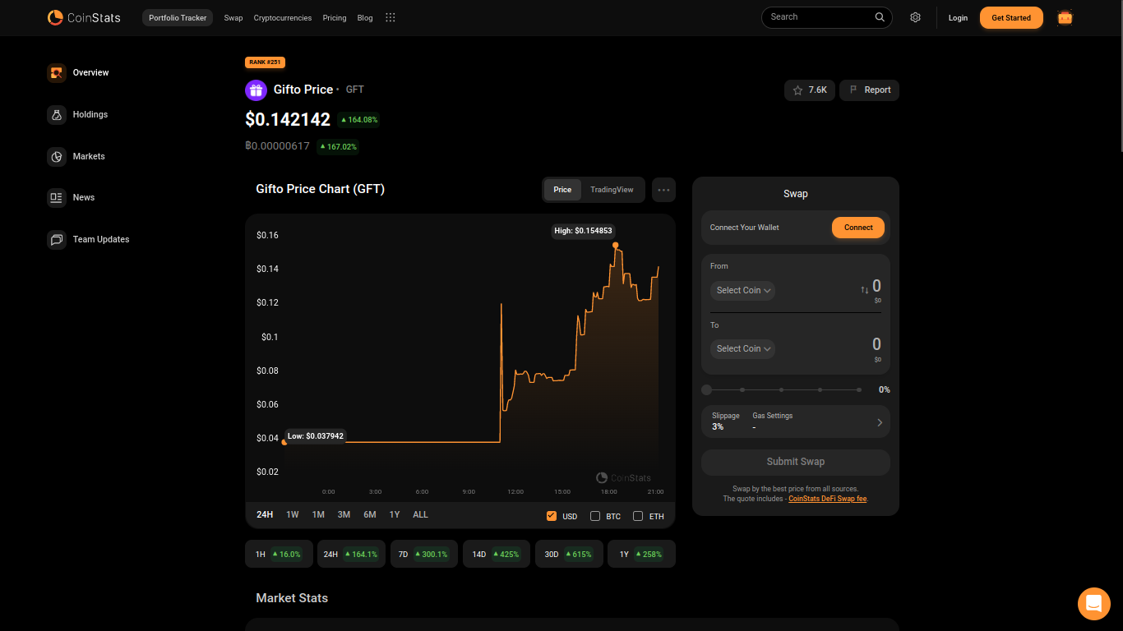Viewport: 1123px width, 631px height.
Task: Click the $0.142142 price text
Action: point(288,120)
